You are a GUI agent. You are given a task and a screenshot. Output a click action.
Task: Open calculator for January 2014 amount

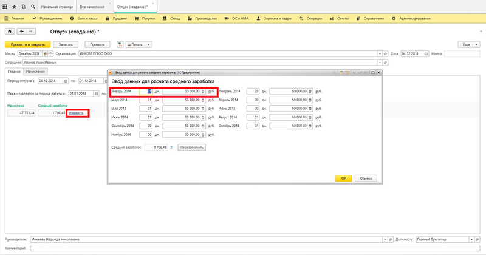203,92
